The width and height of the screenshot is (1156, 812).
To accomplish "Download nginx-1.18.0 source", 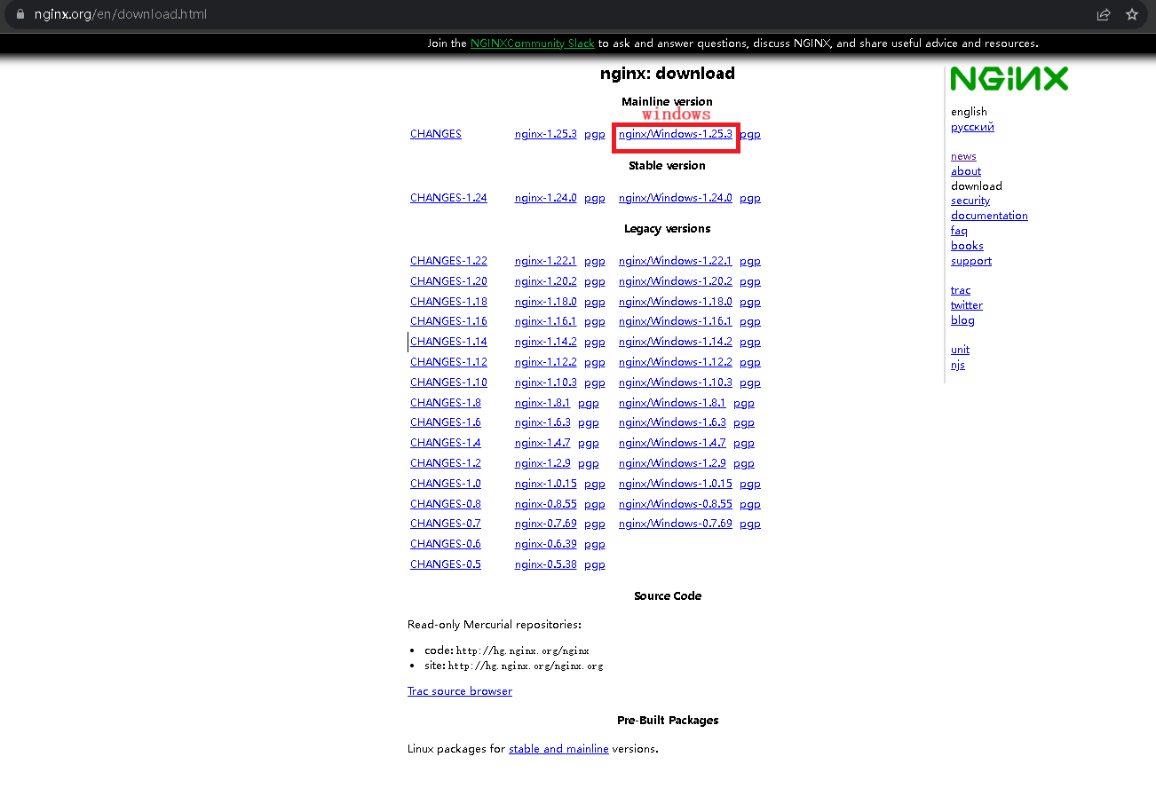I will (x=545, y=302).
